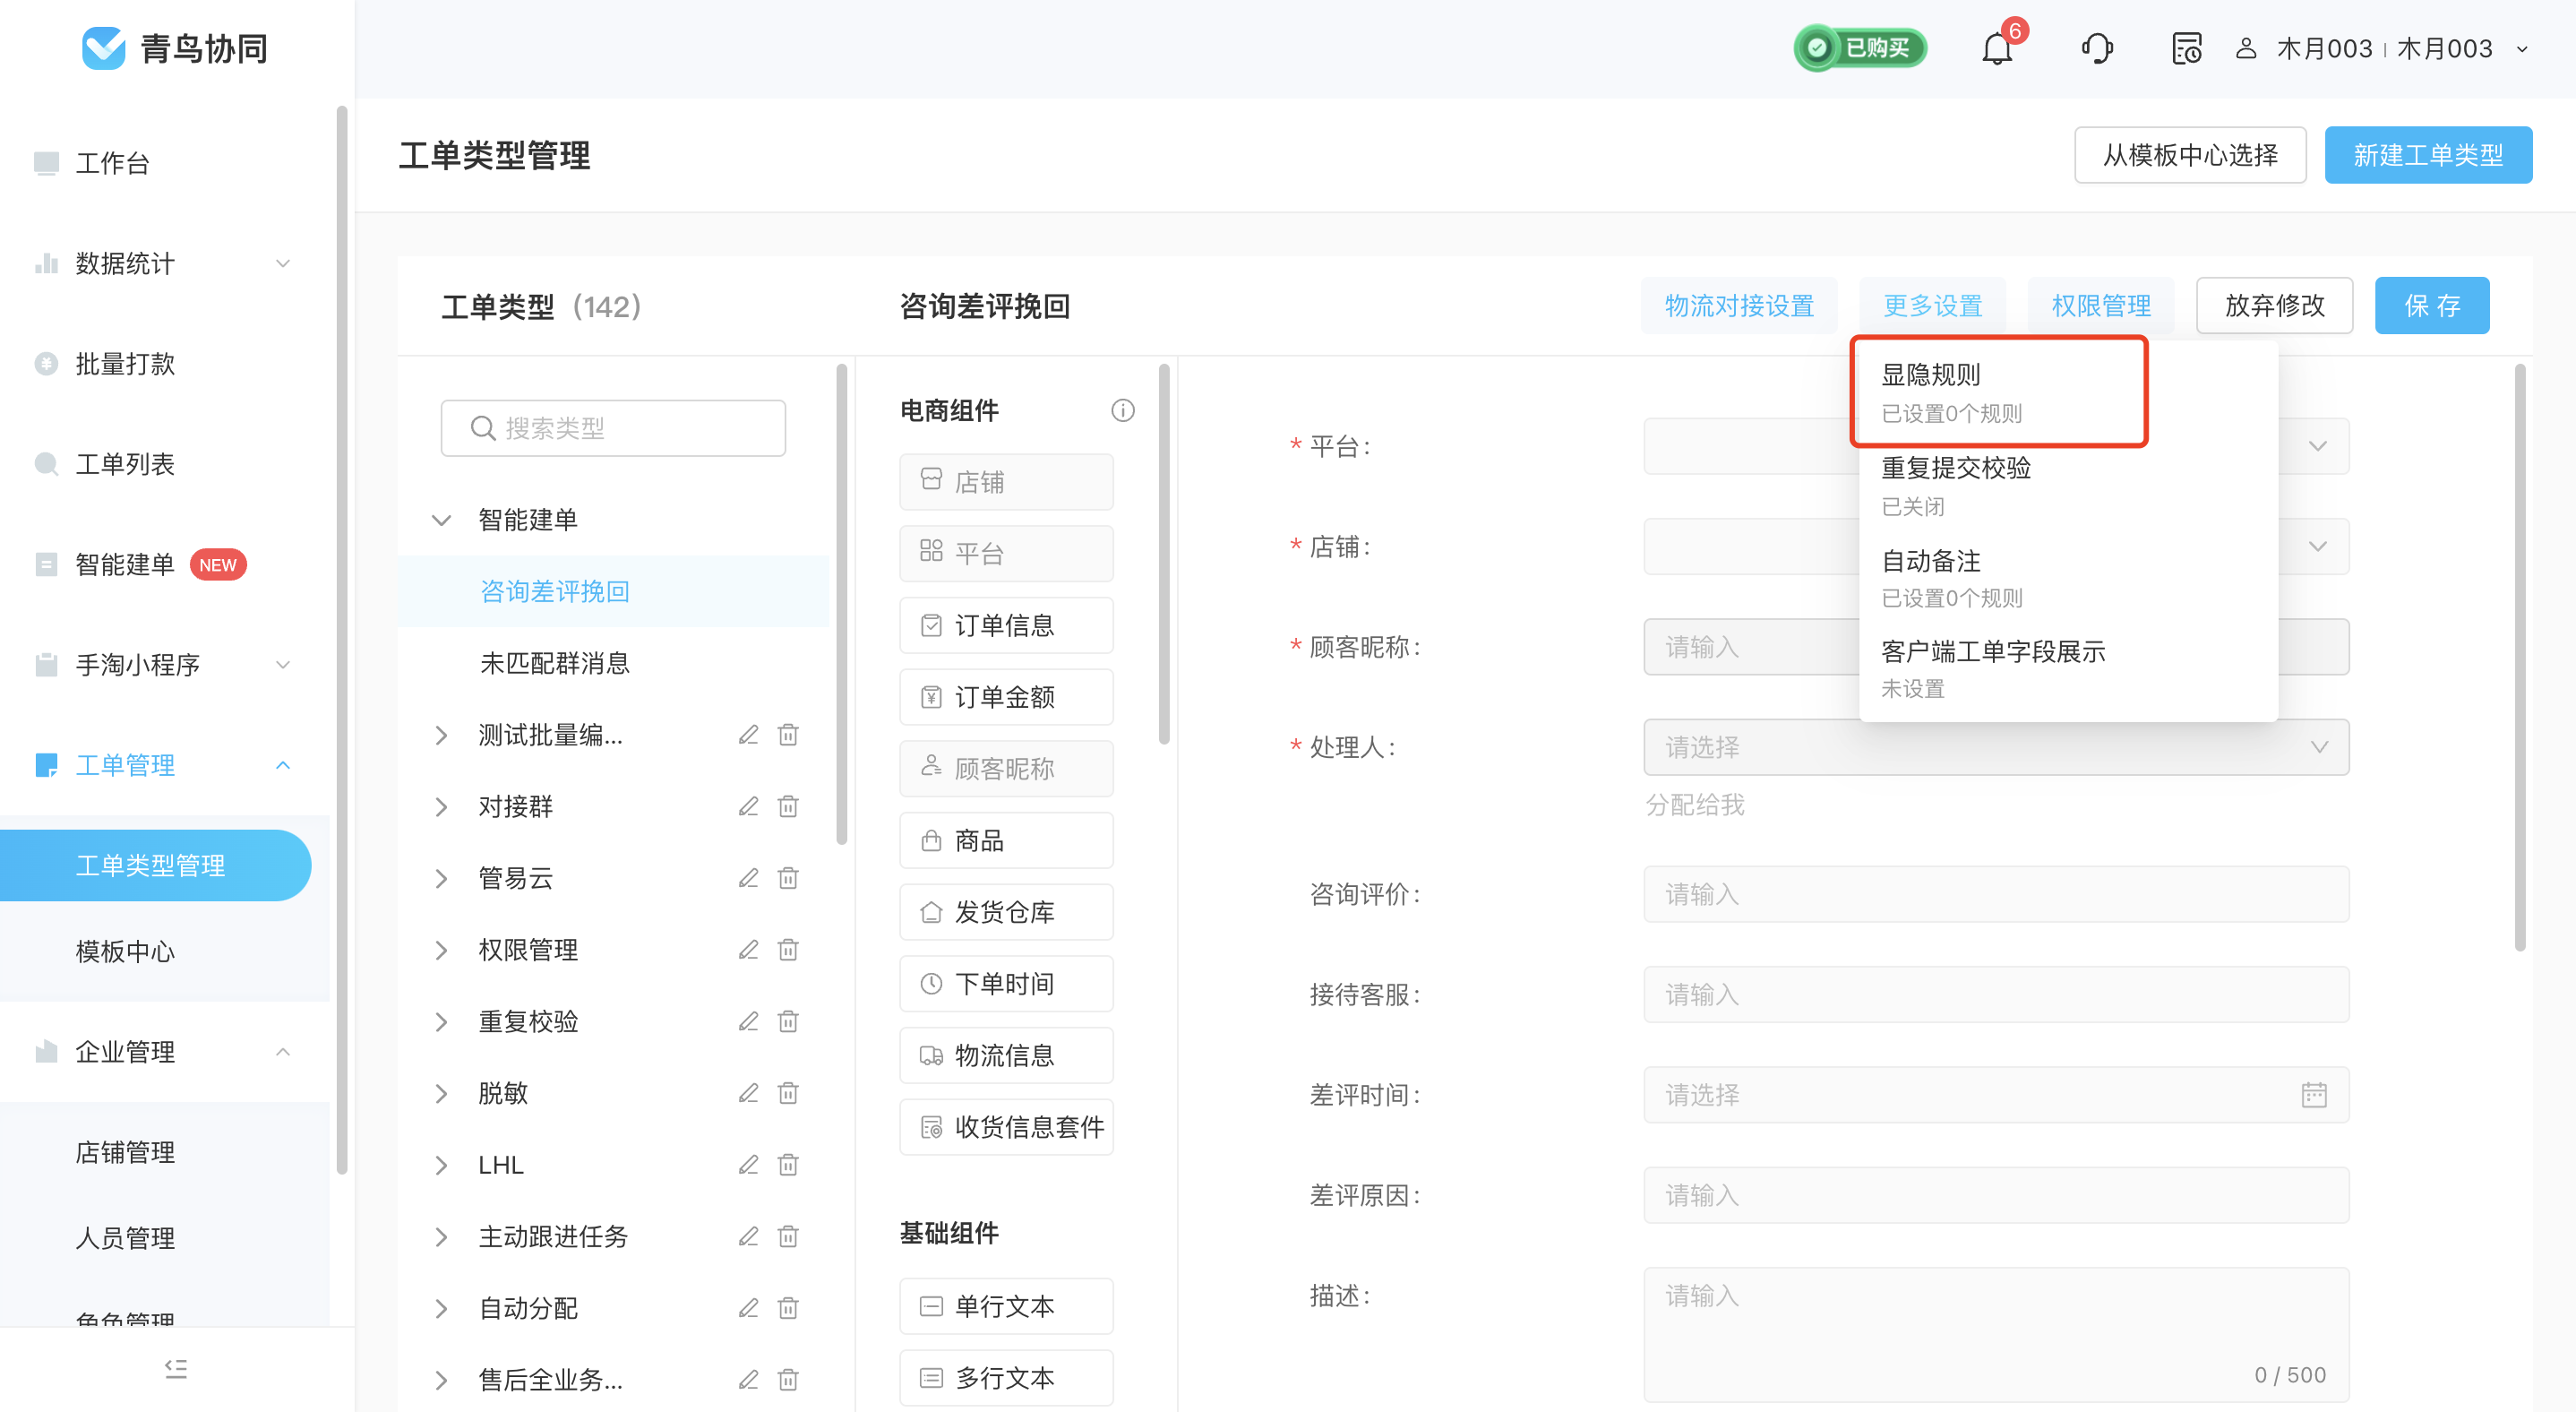
Task: Click the 放弃修改 button
Action: [x=2274, y=305]
